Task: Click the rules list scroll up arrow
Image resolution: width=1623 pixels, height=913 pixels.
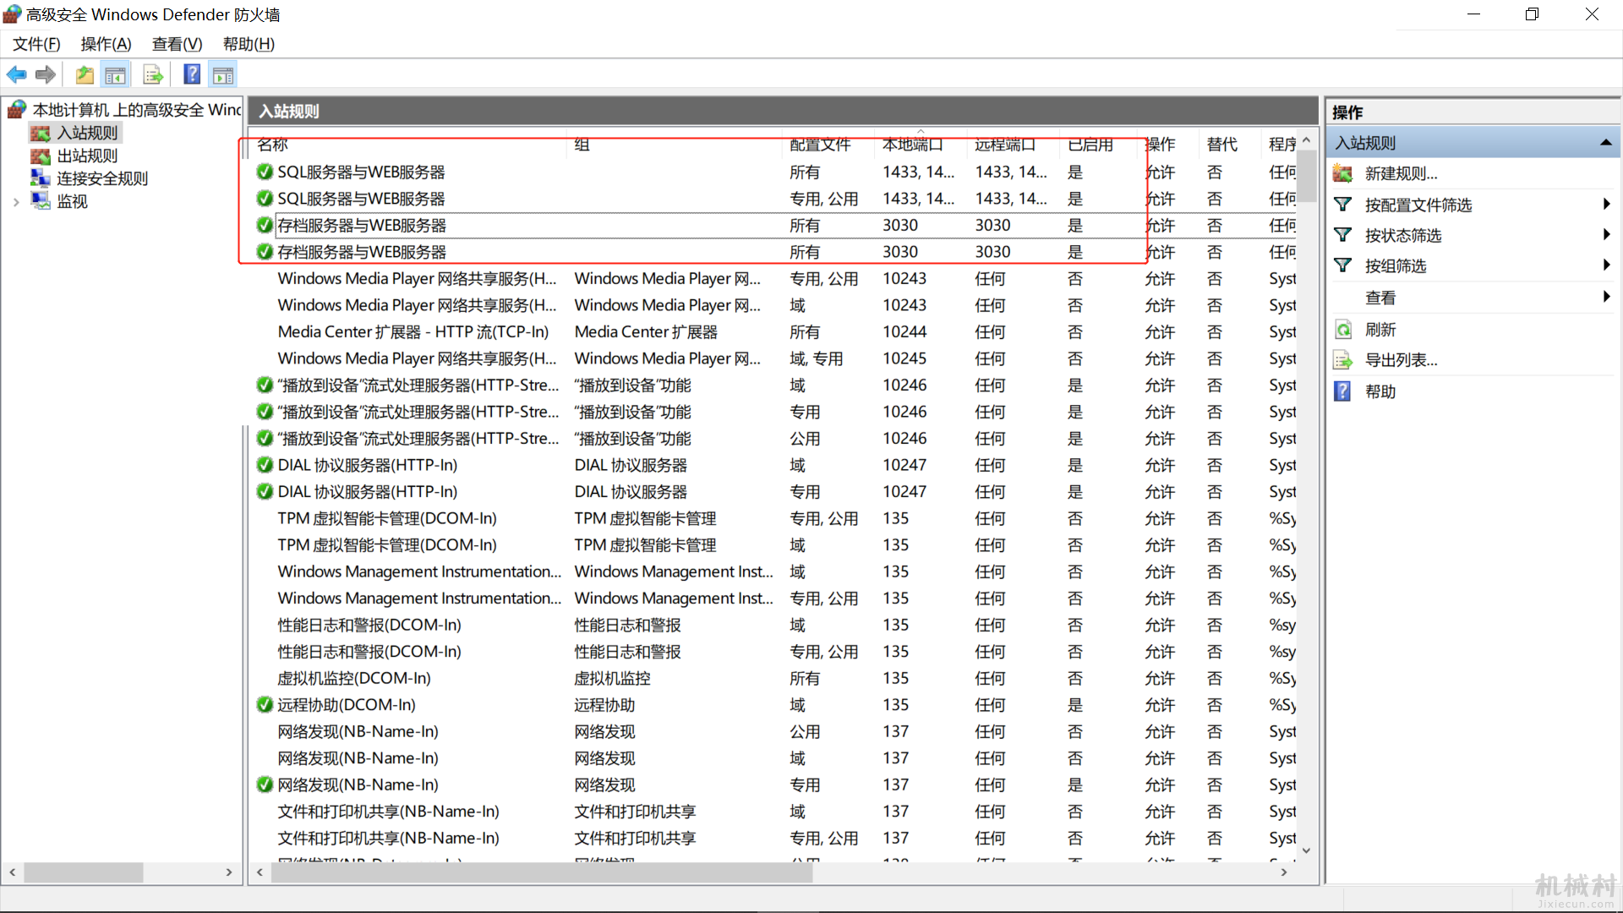Action: pyautogui.click(x=1307, y=141)
